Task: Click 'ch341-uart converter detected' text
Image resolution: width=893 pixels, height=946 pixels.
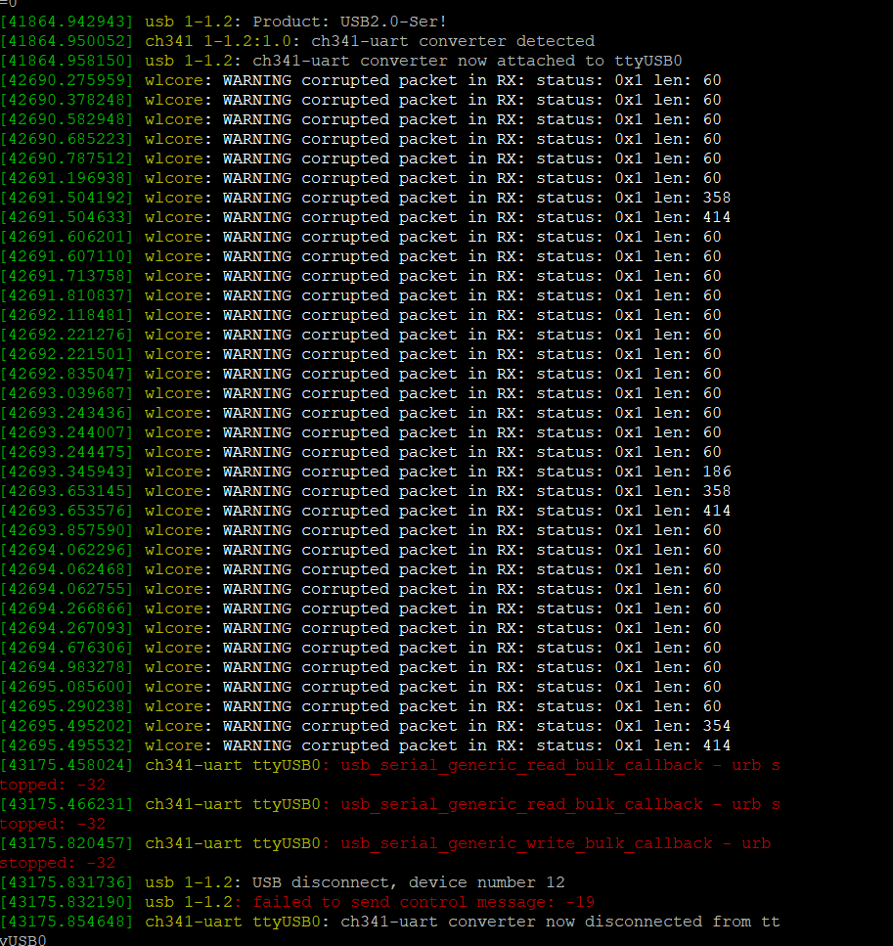Action: coord(453,41)
